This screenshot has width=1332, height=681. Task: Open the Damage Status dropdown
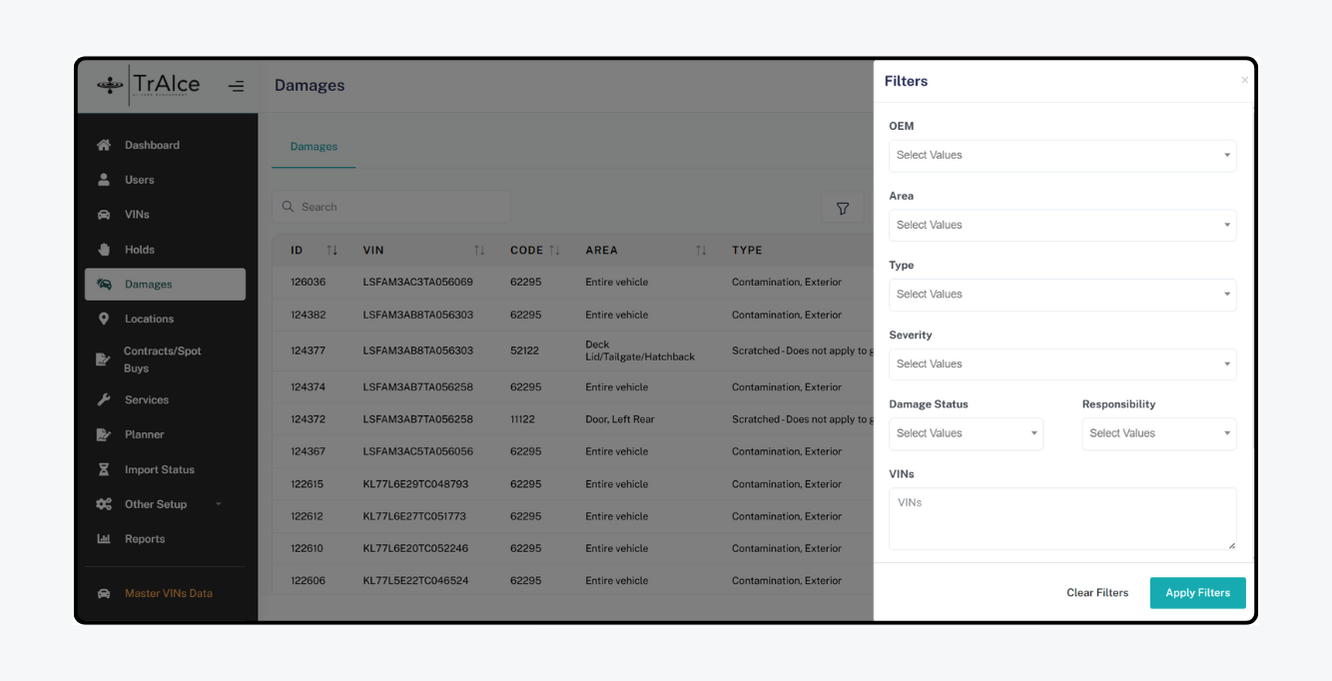point(965,433)
